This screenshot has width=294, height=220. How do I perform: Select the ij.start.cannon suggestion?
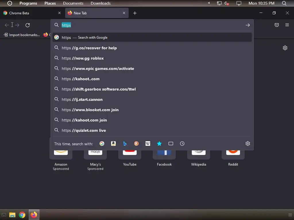coord(152,99)
